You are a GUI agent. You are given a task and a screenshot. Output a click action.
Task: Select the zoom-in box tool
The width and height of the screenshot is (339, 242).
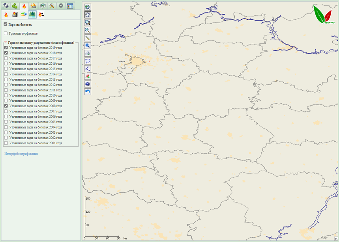88,22
